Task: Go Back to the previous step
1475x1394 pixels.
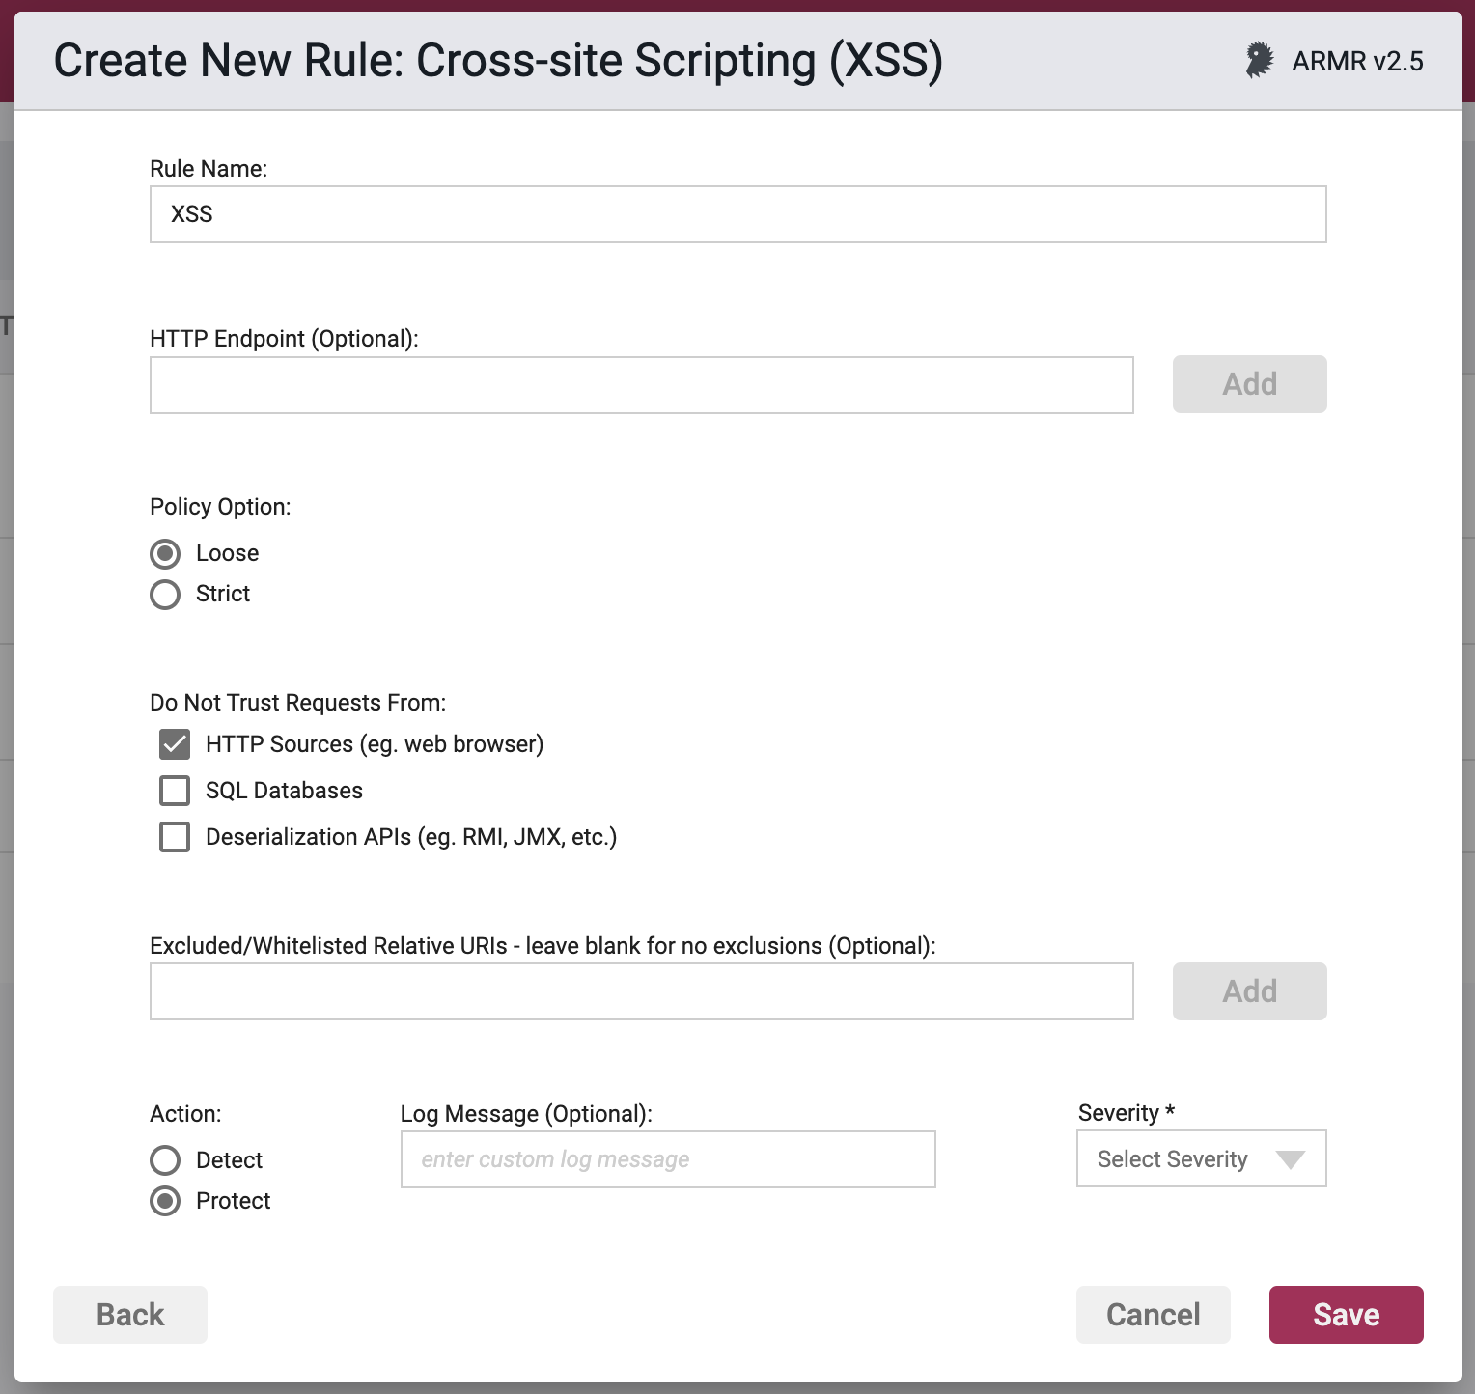Action: point(130,1315)
